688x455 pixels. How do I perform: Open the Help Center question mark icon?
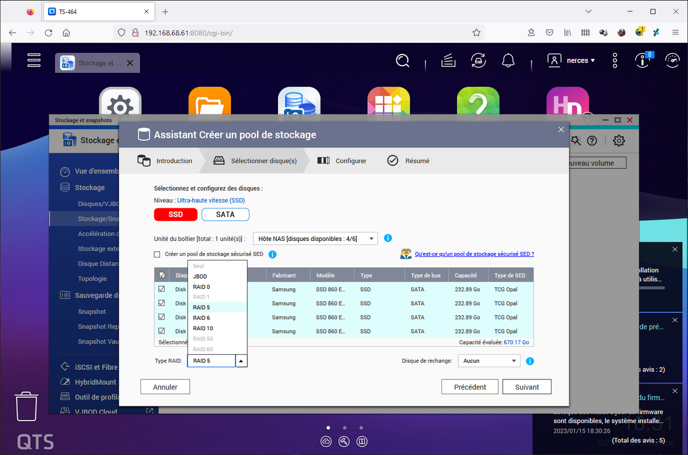(478, 102)
